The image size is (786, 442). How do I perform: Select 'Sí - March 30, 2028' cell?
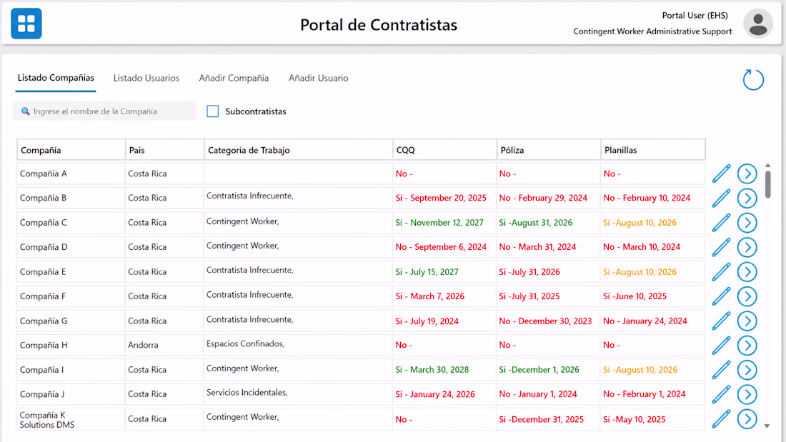444,370
